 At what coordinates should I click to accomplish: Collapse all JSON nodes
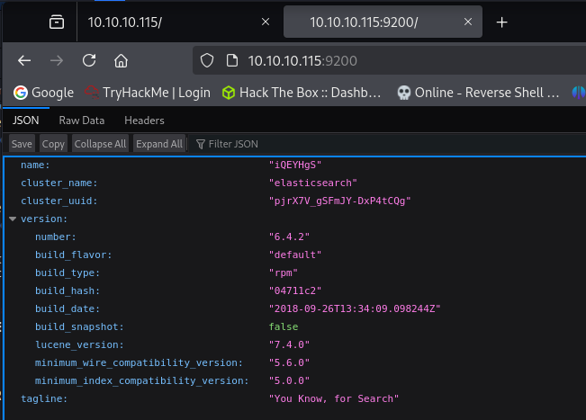pos(100,144)
